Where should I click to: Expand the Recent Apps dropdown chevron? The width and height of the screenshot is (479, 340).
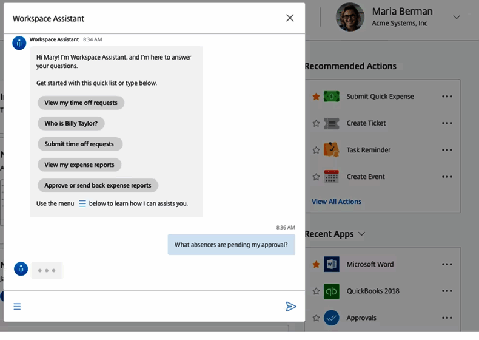coord(362,234)
